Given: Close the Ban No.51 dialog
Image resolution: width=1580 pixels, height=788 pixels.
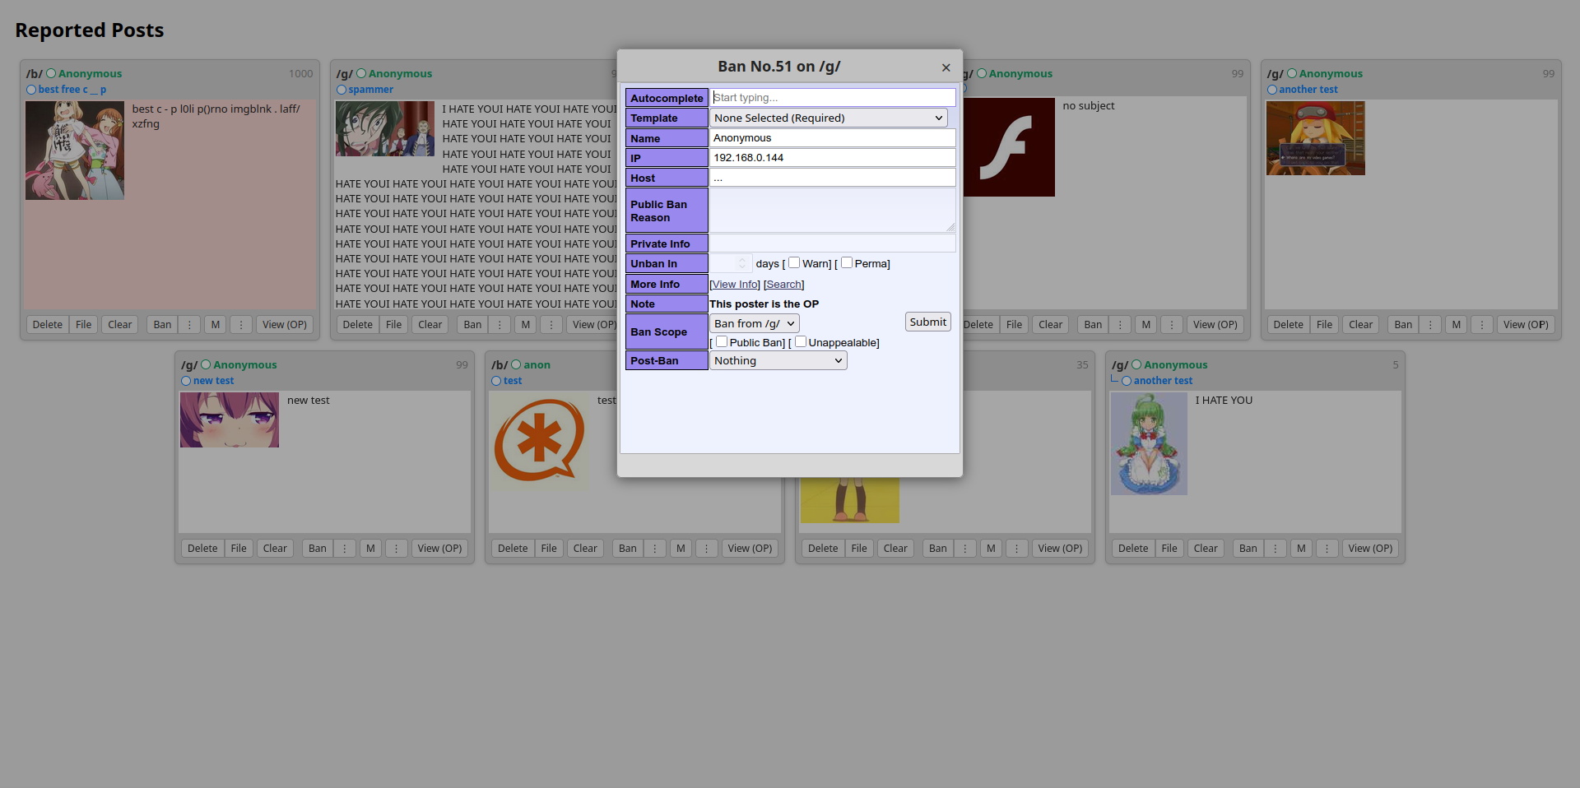Looking at the screenshot, I should coord(946,67).
